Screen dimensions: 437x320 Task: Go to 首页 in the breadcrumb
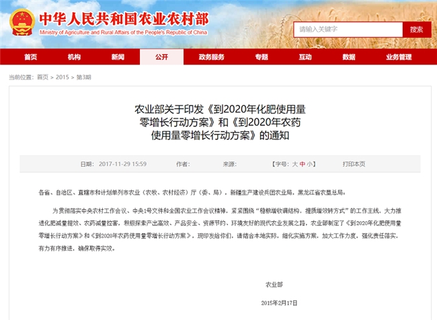(42, 77)
